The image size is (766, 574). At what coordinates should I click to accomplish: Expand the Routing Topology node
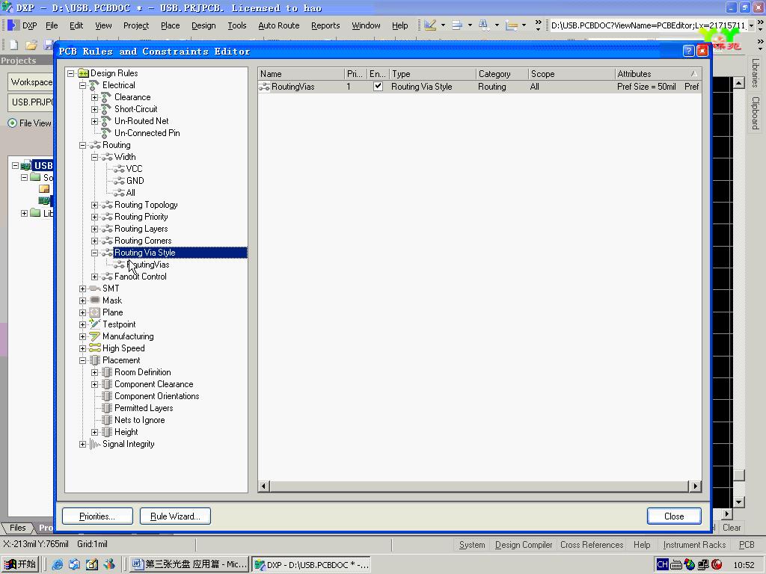tap(95, 205)
